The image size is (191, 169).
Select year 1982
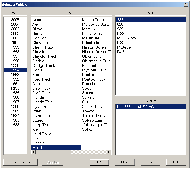click(15, 125)
